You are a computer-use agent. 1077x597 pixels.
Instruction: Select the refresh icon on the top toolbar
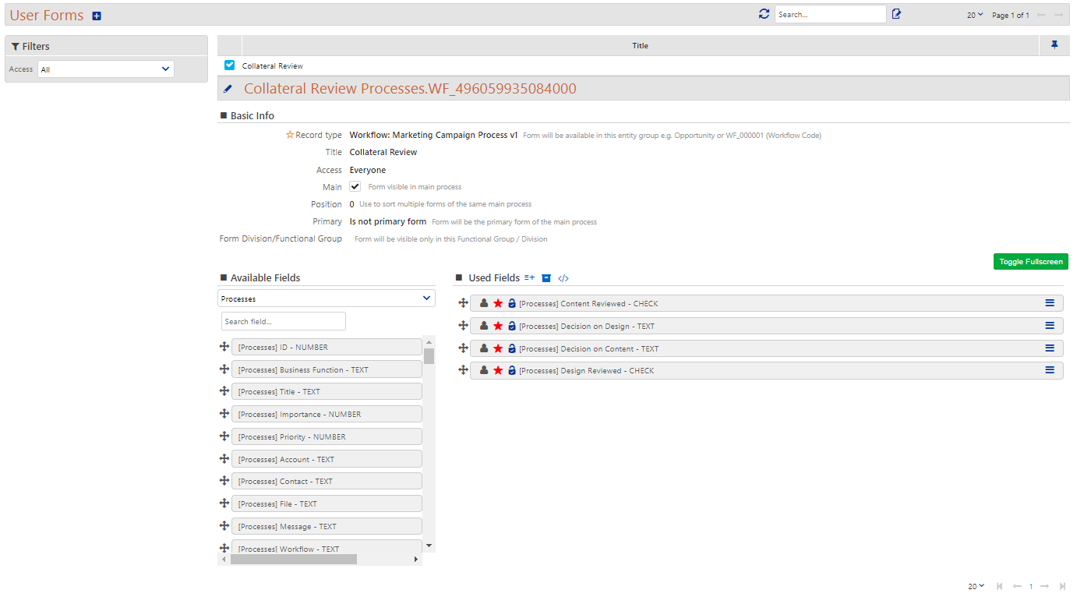(x=764, y=13)
